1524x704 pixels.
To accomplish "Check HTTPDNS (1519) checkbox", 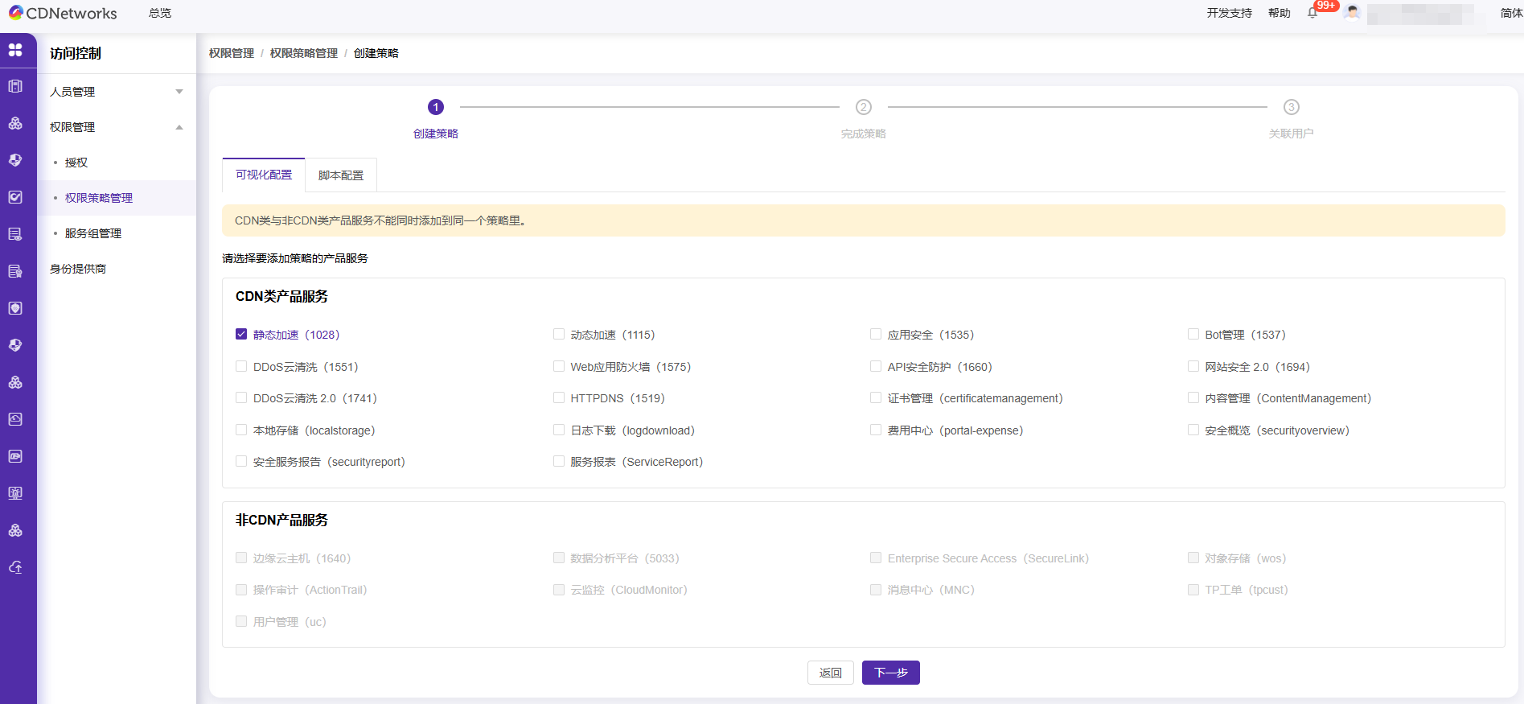I will point(559,397).
